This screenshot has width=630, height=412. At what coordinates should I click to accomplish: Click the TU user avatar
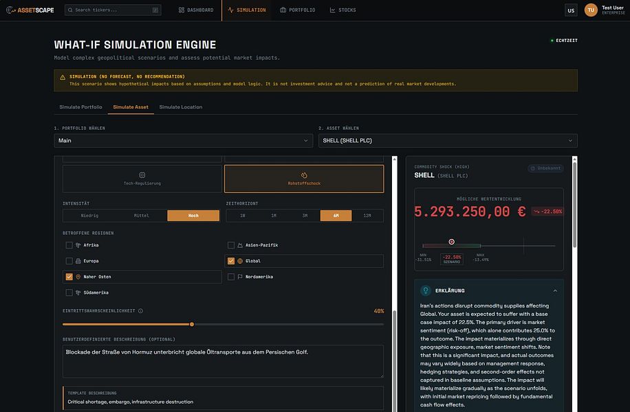click(x=591, y=10)
